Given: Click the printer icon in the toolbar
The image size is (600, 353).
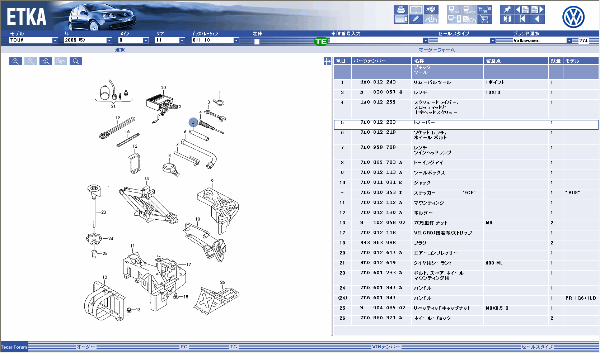Looking at the screenshot, I should [x=401, y=10].
